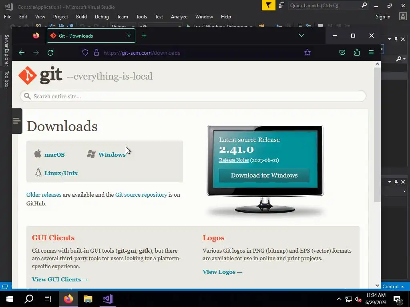Click the orange Git logo on the page
Viewport: 410px width, 307px height.
pos(28,76)
